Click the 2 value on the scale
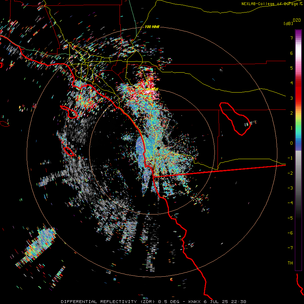Viewport: 304px width, 304px height. click(x=292, y=113)
